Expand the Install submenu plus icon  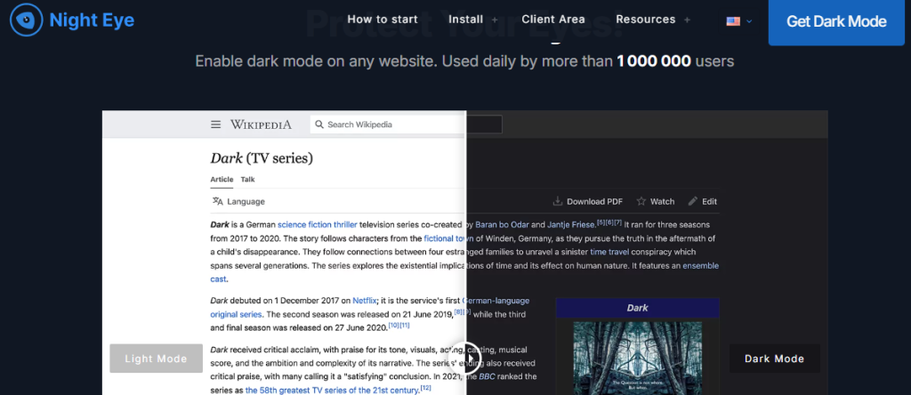pos(495,20)
